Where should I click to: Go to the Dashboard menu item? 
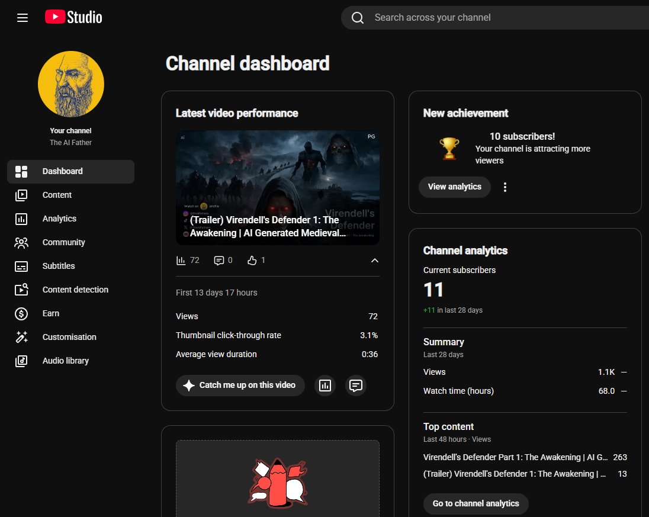[x=71, y=171]
